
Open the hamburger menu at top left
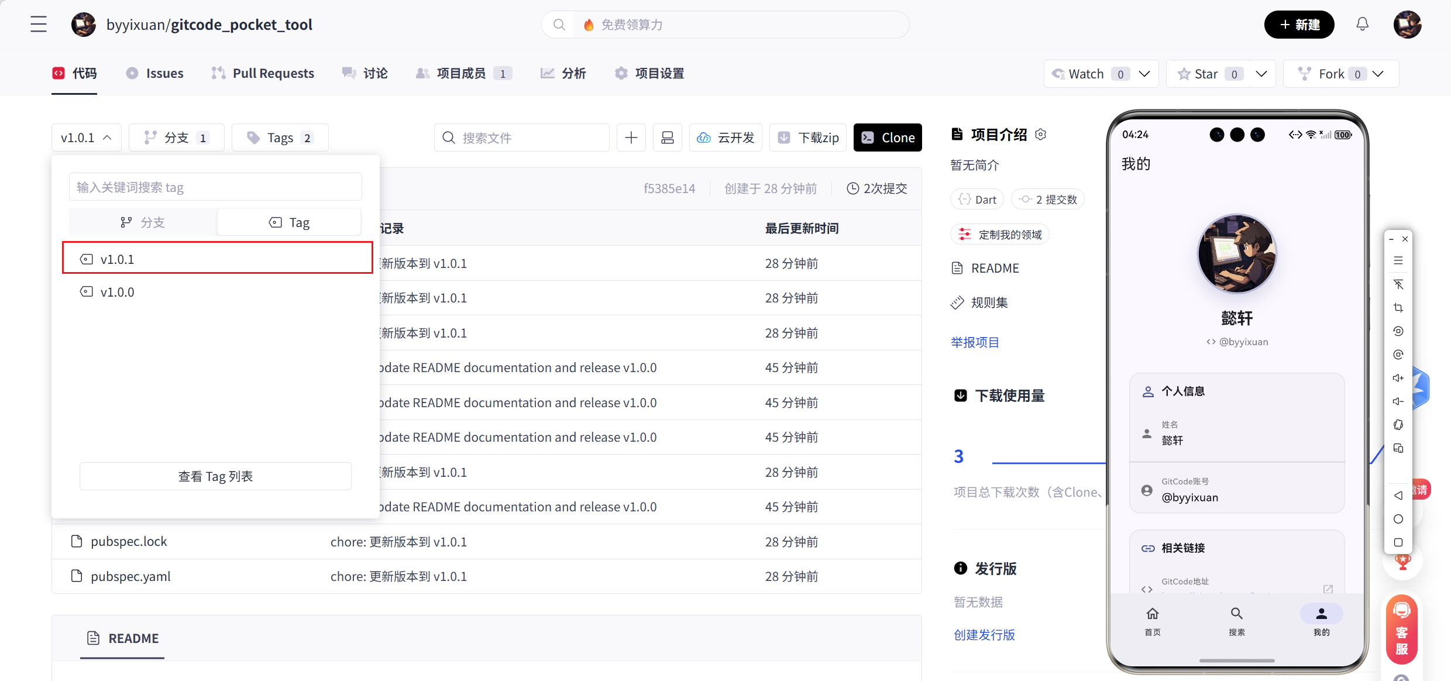[x=39, y=25]
